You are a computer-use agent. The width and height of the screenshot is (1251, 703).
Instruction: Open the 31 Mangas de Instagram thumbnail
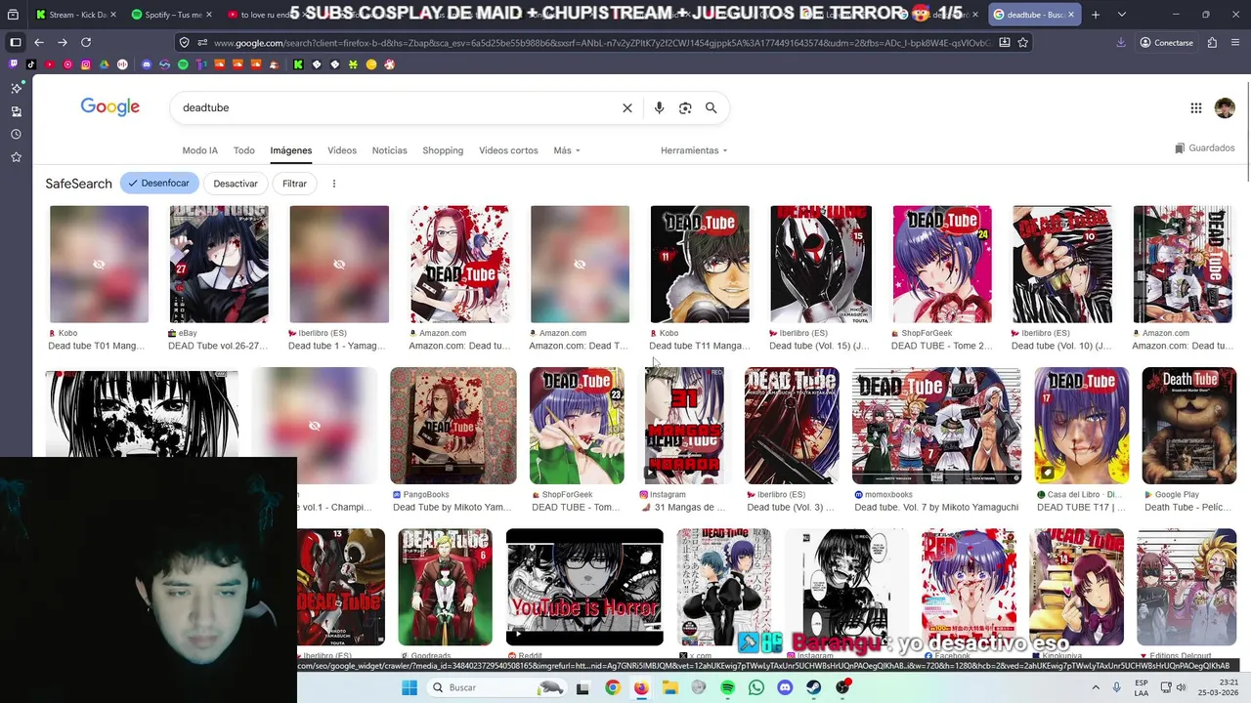coord(682,426)
